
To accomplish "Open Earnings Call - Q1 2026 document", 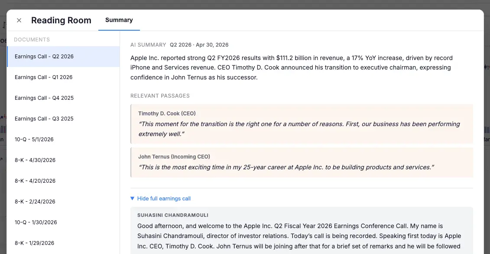I will click(63, 77).
